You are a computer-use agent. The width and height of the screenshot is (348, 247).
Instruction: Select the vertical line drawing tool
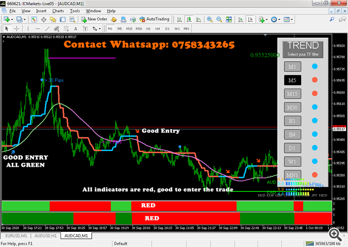28,29
